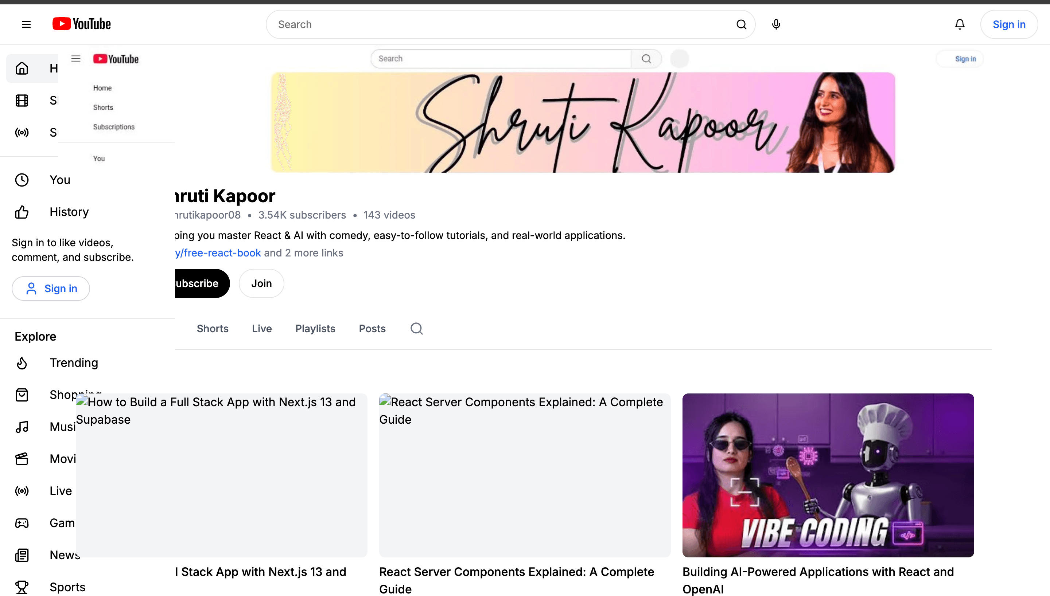Viewport: 1050px width, 596px height.
Task: Click the '3.54K subscribers' text
Action: click(302, 215)
